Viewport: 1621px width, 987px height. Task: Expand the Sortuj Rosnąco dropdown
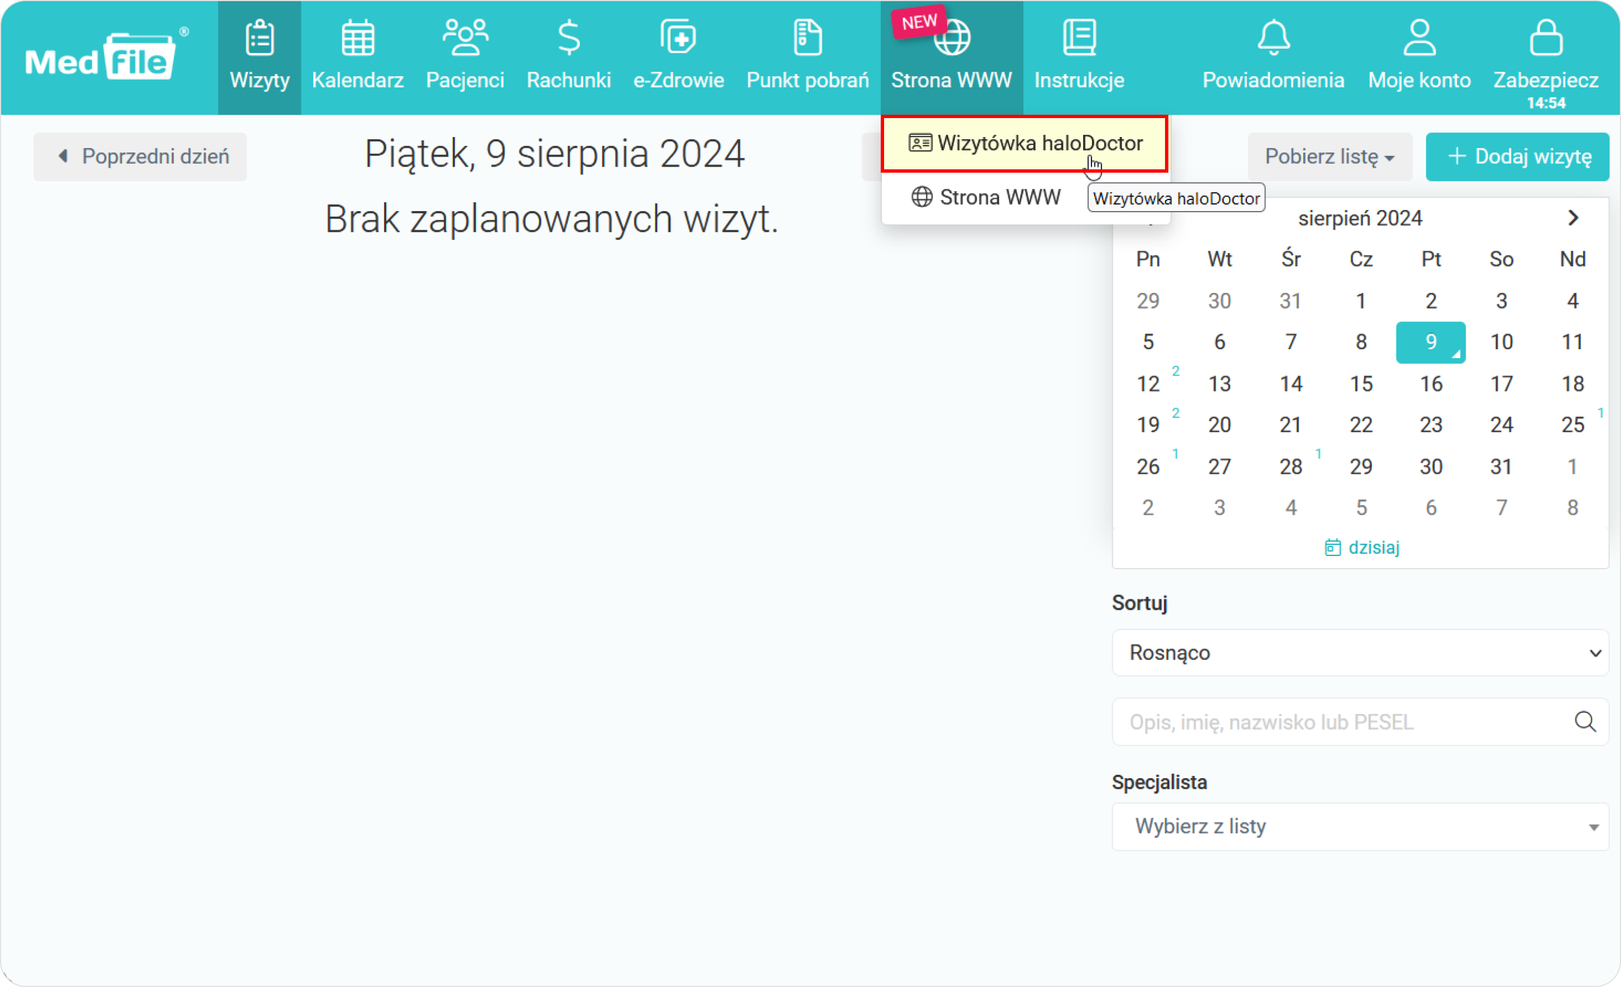pos(1364,653)
